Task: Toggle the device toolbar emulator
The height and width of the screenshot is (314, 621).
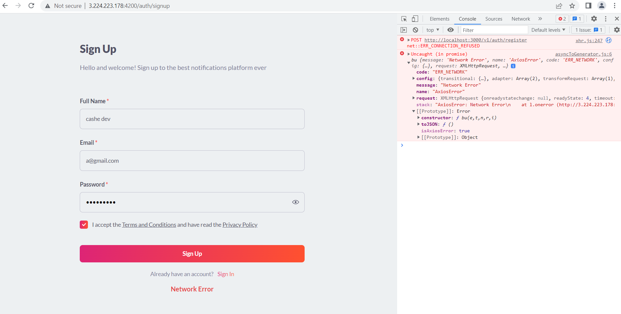Action: 415,19
